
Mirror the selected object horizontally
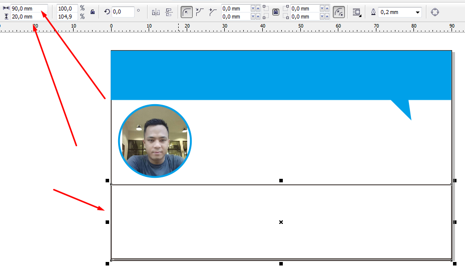156,12
